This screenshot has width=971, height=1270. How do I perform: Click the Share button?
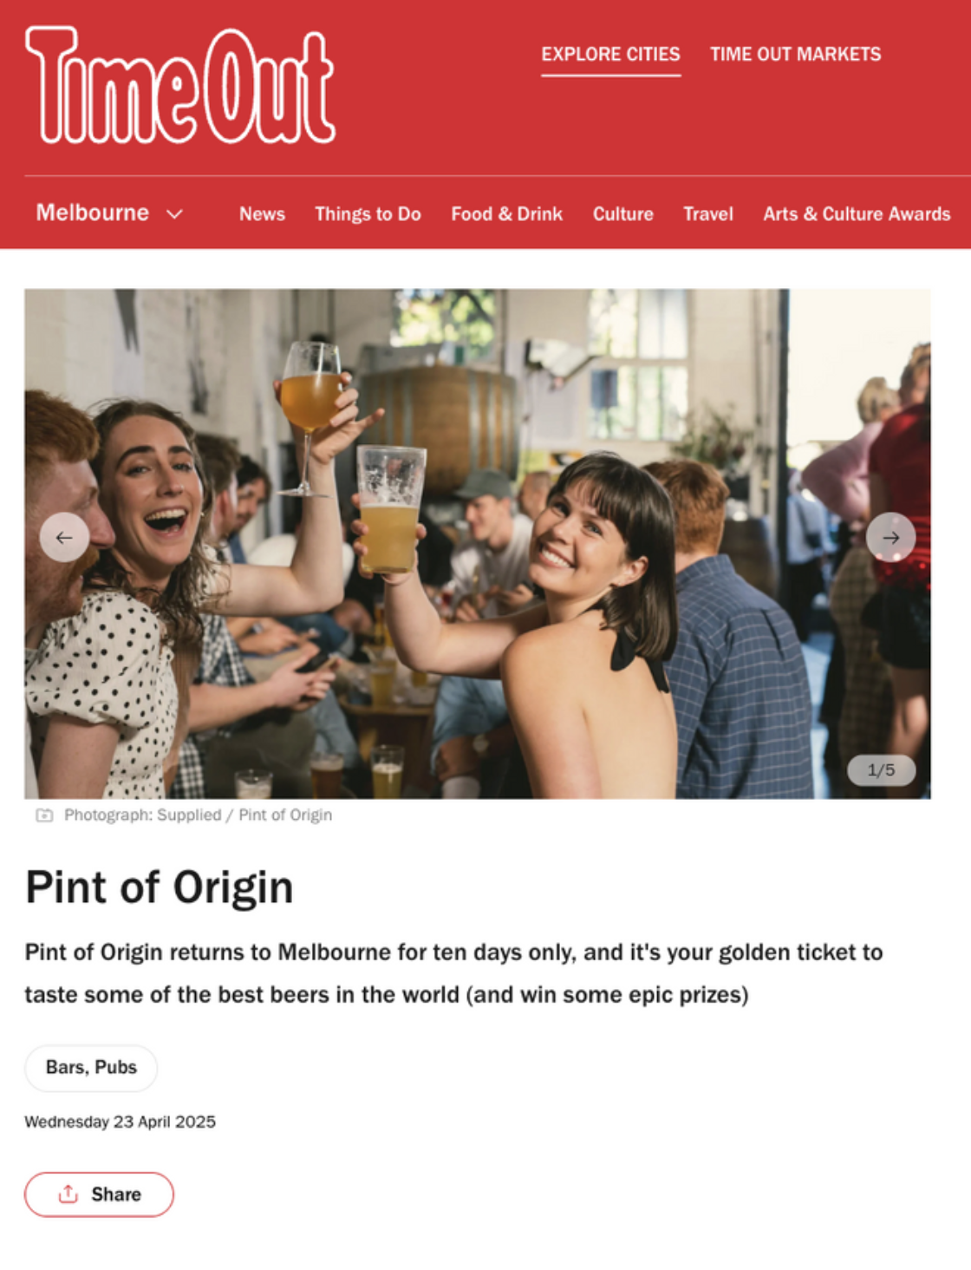point(99,1194)
